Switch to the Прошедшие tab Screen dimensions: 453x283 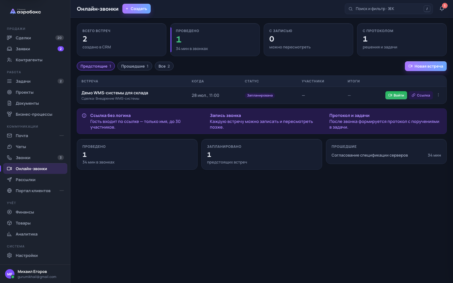(135, 66)
